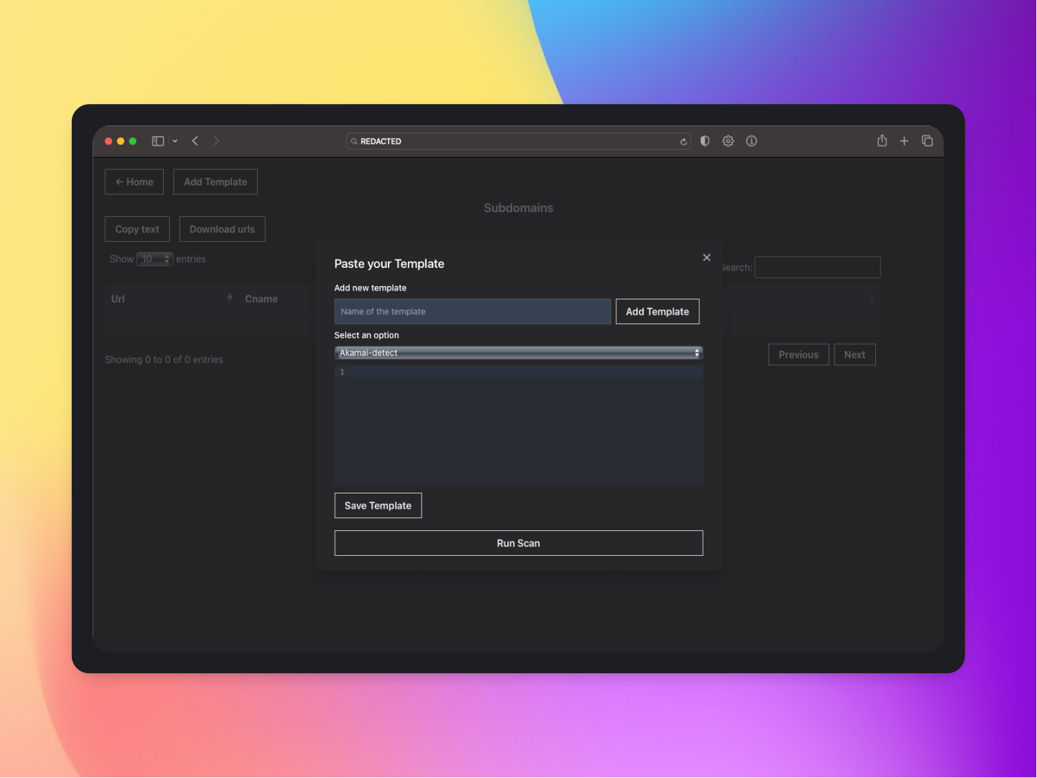Click the Copy text button
1037x778 pixels.
tap(137, 229)
